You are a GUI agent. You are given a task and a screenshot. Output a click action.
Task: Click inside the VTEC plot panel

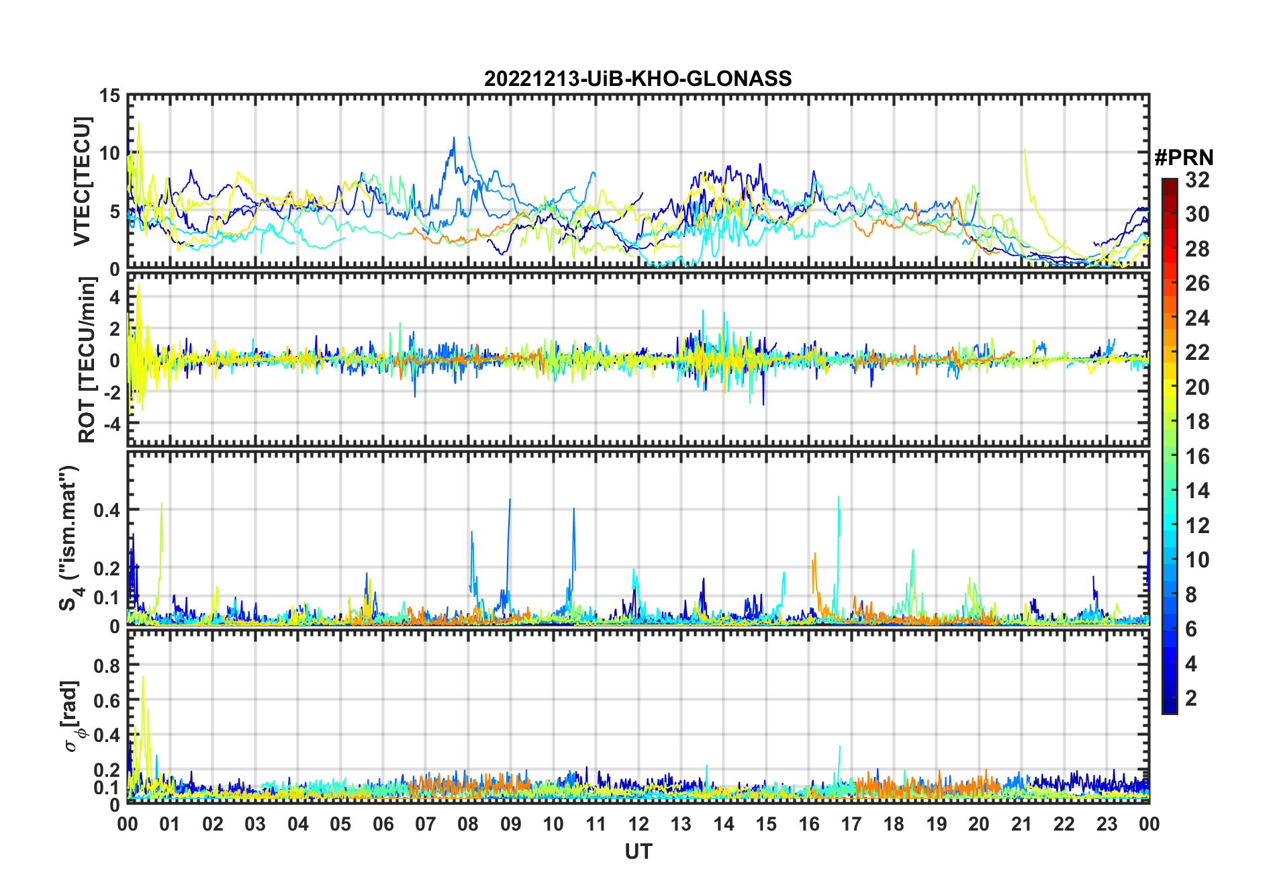click(638, 182)
